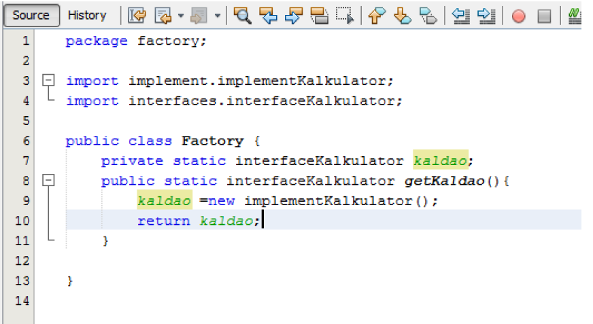
Task: Open the Back navigation dropdown arrow
Action: [181, 16]
